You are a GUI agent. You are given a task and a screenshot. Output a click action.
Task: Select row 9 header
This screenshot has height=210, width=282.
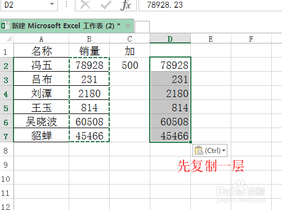coord(7,163)
